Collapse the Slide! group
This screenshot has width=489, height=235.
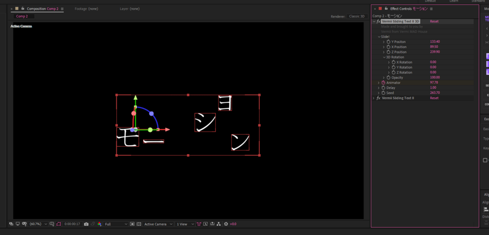(379, 37)
